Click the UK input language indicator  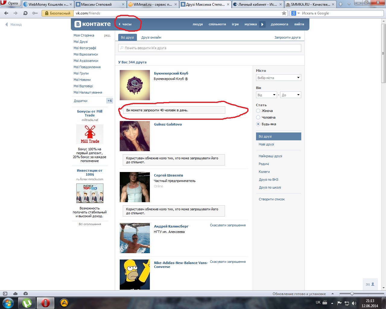[x=318, y=302]
